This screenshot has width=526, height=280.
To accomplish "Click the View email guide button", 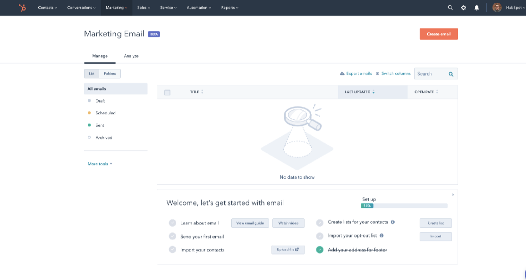I will point(250,223).
